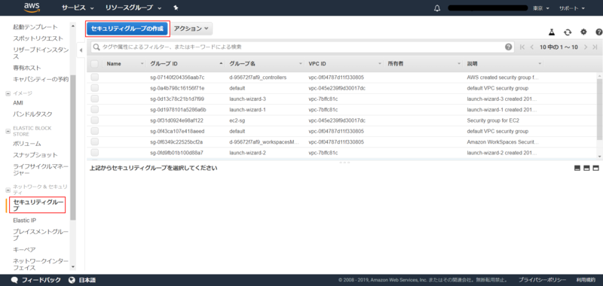Collapse the sidebar with arrow handle
This screenshot has width=603, height=286.
[81, 50]
